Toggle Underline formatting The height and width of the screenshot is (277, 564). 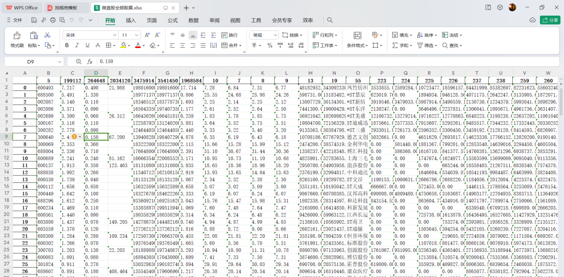coord(87,45)
